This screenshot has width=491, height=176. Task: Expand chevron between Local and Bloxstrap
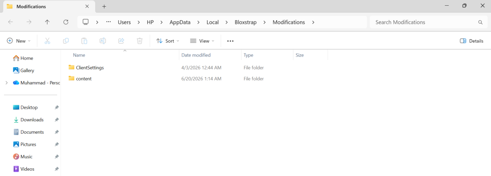[227, 22]
